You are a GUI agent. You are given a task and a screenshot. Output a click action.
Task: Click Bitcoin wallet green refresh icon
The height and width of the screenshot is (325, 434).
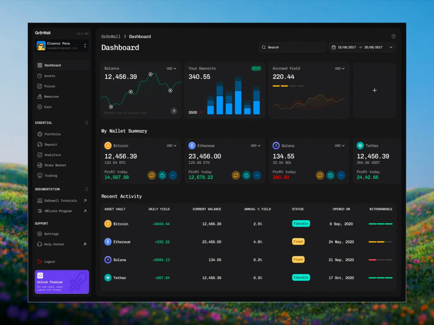tap(162, 175)
